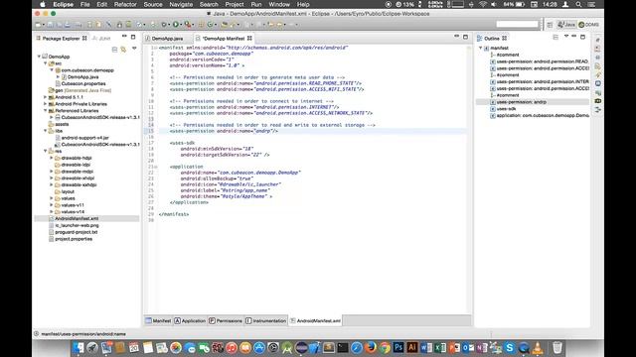Open Skype from the Dock
The width and height of the screenshot is (636, 357).
tap(510, 347)
